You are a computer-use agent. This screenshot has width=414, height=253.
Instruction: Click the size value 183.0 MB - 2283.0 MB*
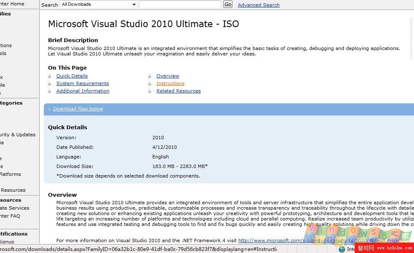coord(180,166)
